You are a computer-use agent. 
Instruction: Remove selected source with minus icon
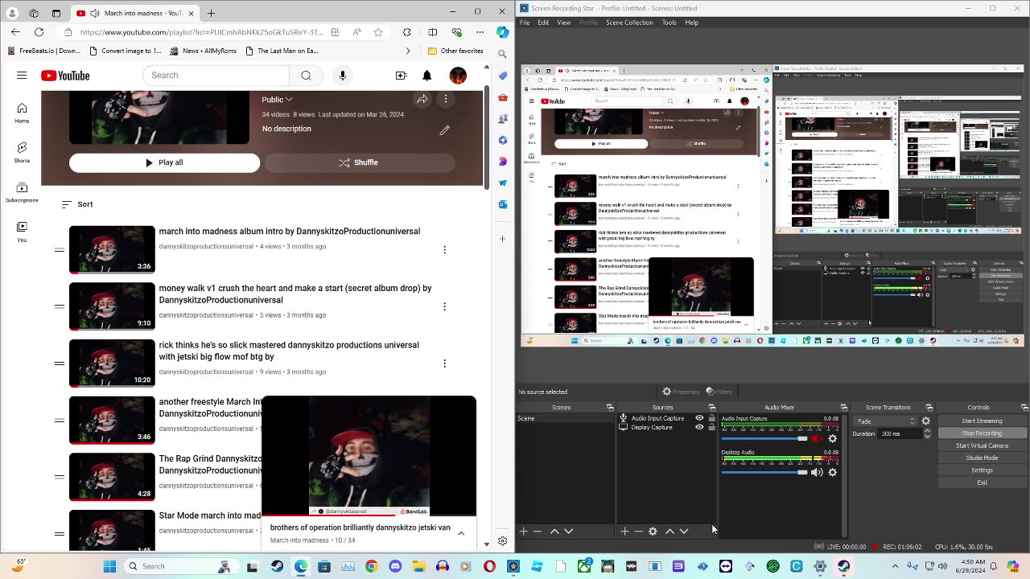(x=639, y=532)
